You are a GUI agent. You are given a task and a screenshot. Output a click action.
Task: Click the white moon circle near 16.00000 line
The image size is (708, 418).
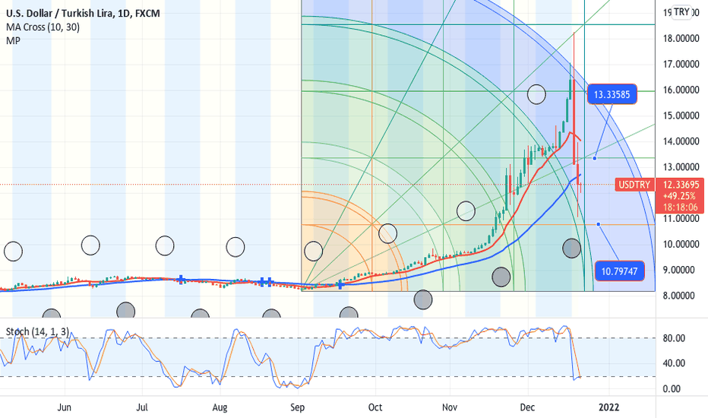tap(536, 94)
